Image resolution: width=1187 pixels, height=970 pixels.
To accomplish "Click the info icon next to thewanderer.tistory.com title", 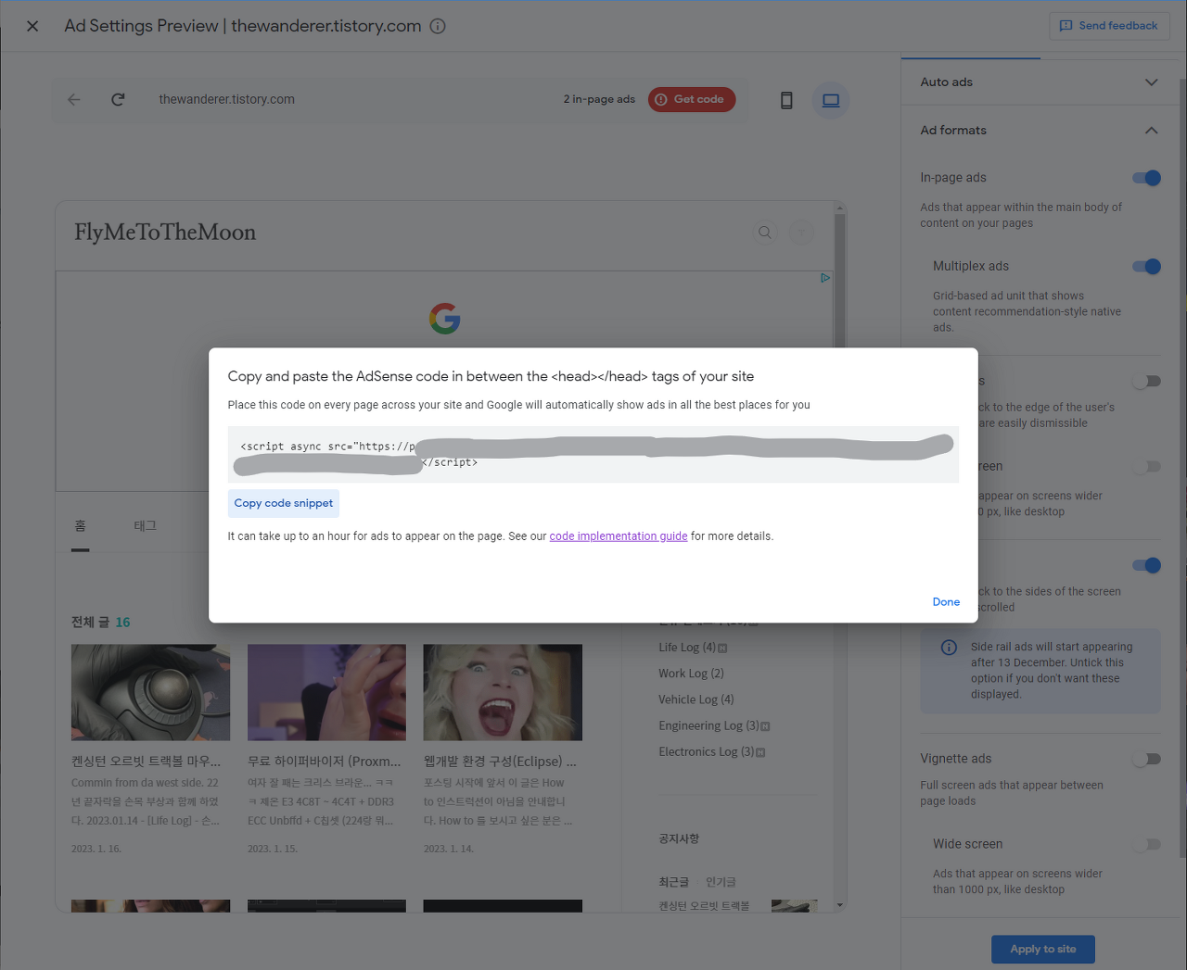I will (x=438, y=26).
